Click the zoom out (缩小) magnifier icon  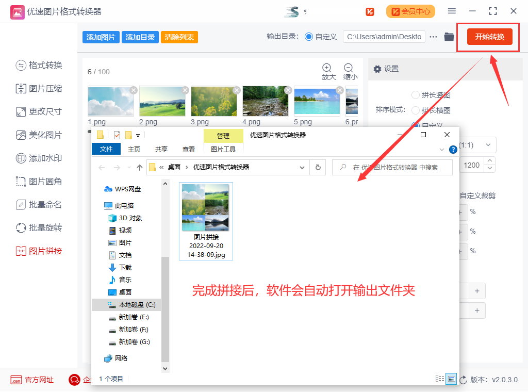(x=349, y=68)
